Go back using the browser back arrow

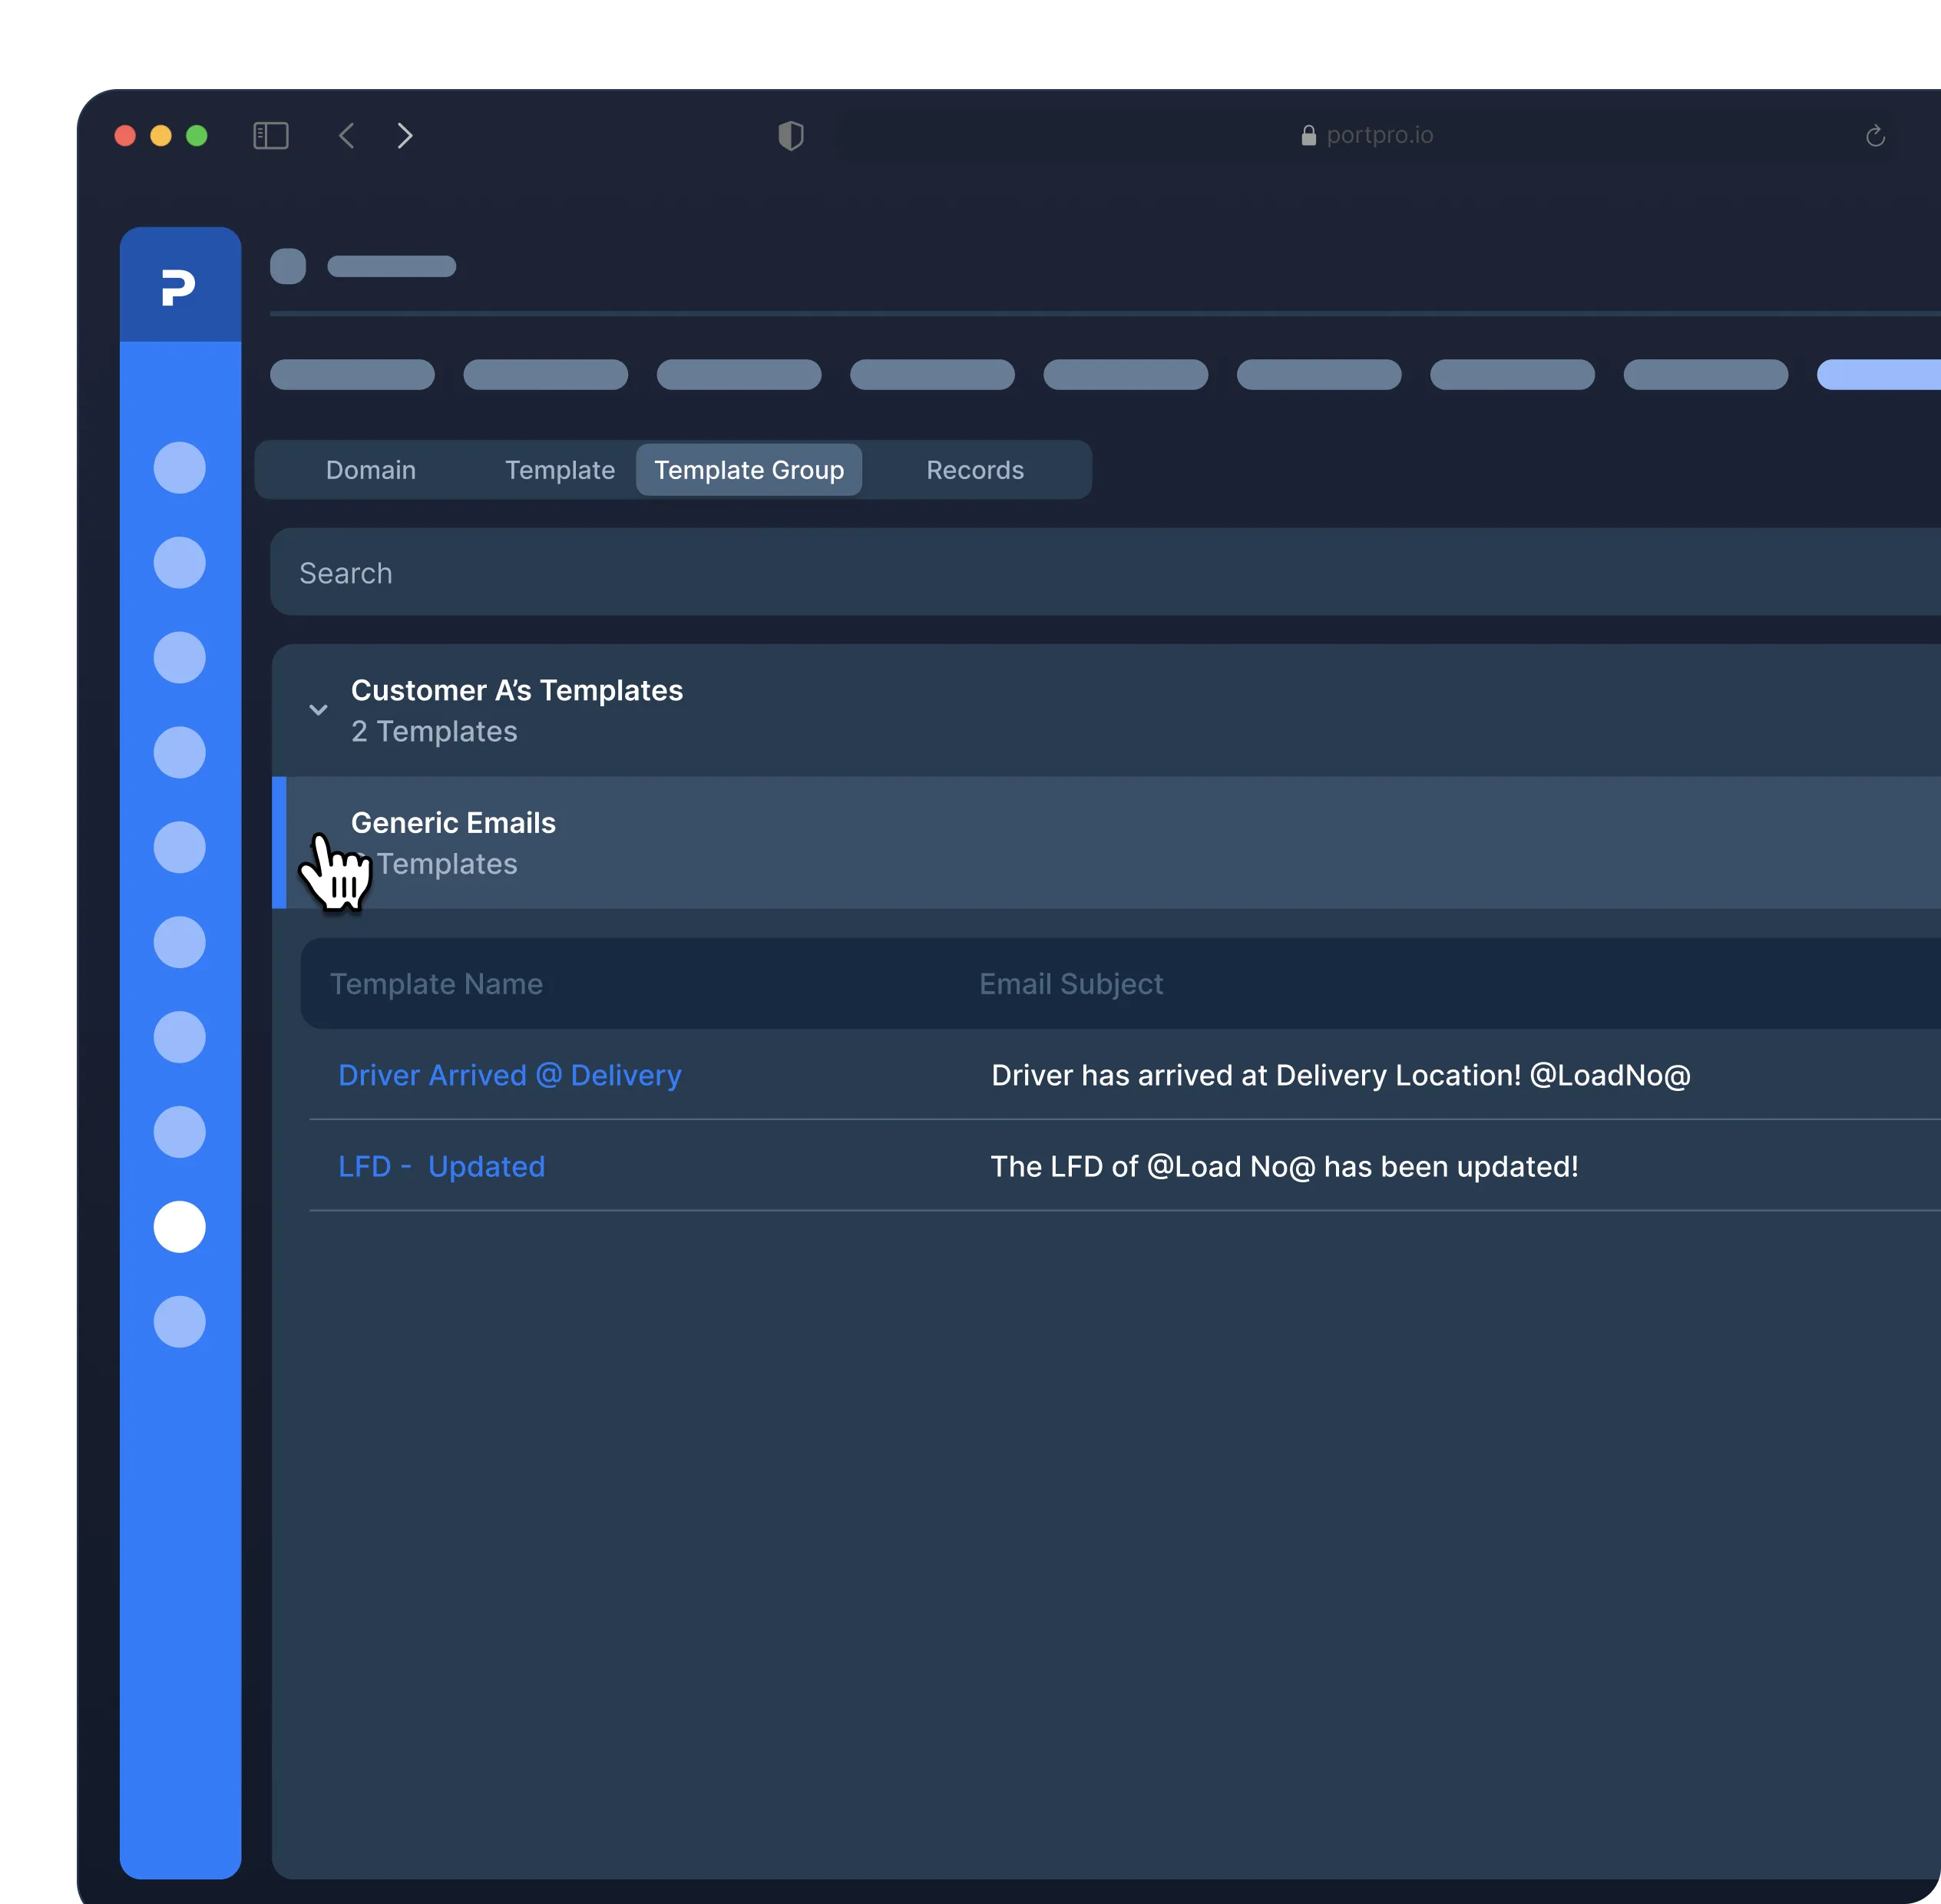coord(346,135)
